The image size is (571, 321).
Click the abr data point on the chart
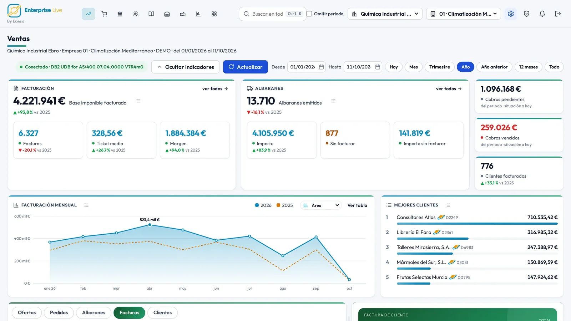[x=150, y=225]
